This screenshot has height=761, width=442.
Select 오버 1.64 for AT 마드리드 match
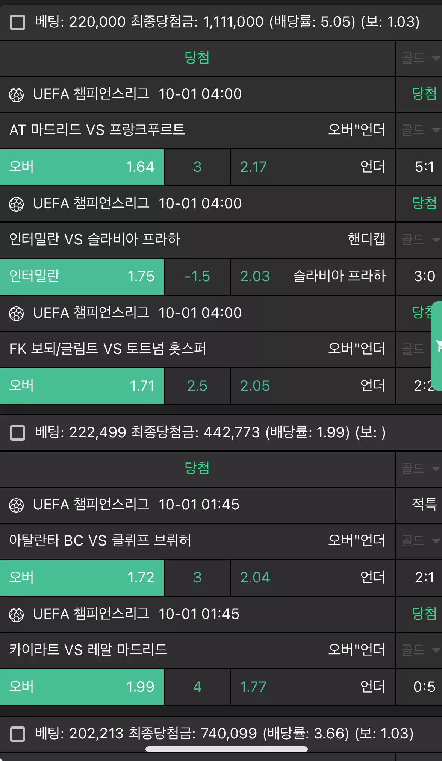pos(82,167)
